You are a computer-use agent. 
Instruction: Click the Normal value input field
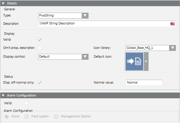[x=144, y=83]
